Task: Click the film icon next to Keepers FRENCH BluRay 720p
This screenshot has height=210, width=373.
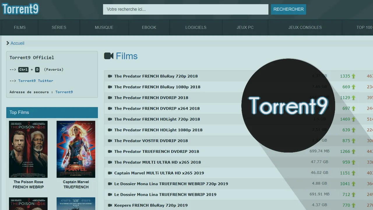Action: [x=110, y=205]
